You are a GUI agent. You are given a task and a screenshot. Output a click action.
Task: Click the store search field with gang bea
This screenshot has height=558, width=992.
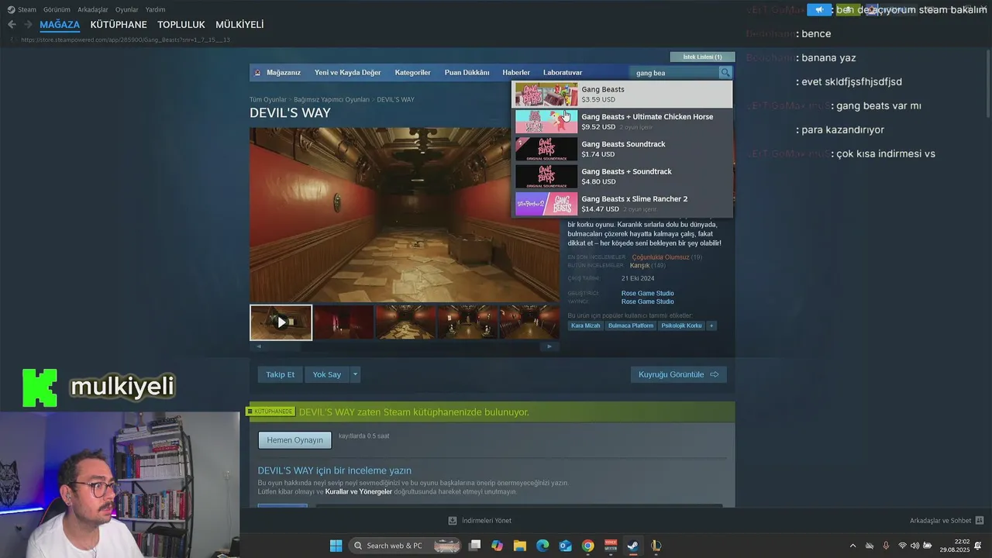(x=675, y=73)
